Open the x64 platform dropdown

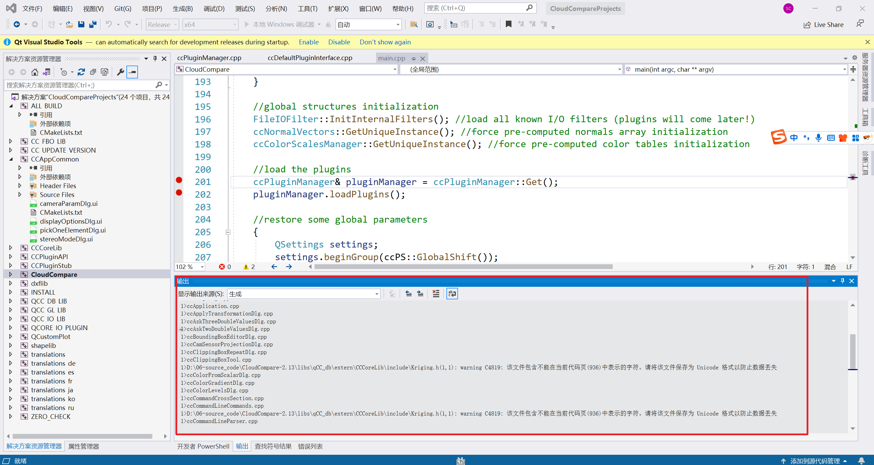pyautogui.click(x=210, y=25)
